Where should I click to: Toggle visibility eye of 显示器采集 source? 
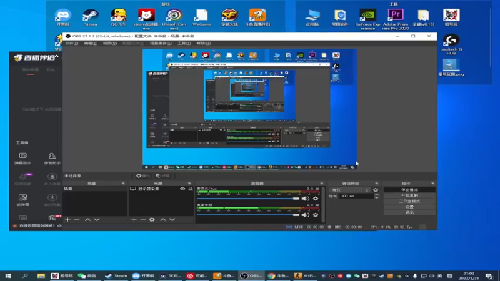[x=182, y=189]
